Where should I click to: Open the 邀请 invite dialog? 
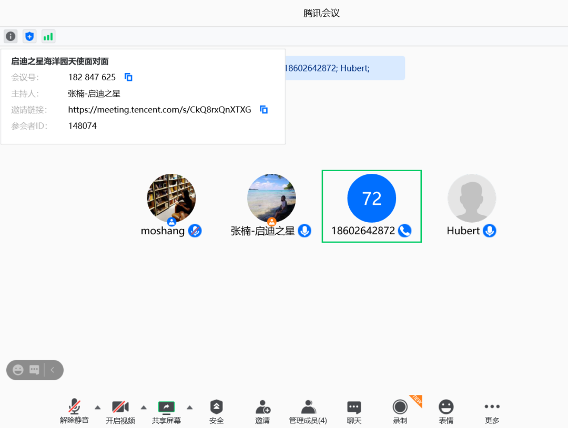262,411
